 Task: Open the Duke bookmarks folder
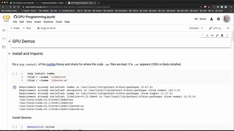click(54, 11)
